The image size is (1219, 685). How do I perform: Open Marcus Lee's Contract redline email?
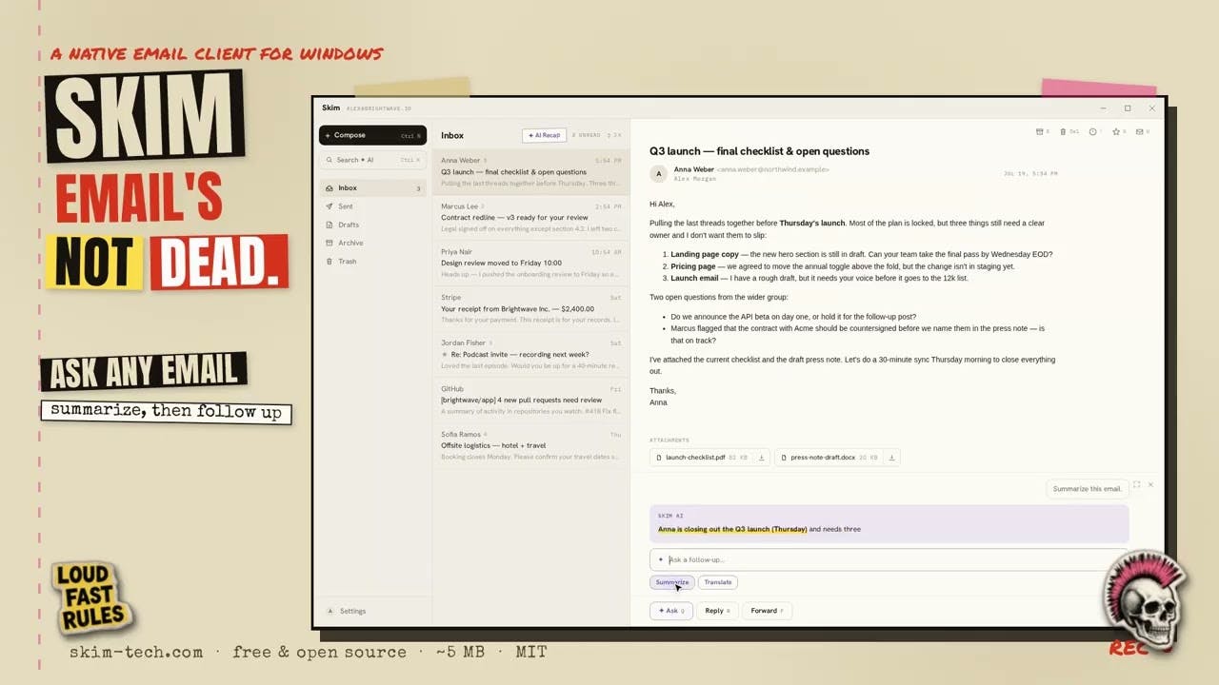530,217
